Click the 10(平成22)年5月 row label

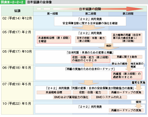[17, 104]
